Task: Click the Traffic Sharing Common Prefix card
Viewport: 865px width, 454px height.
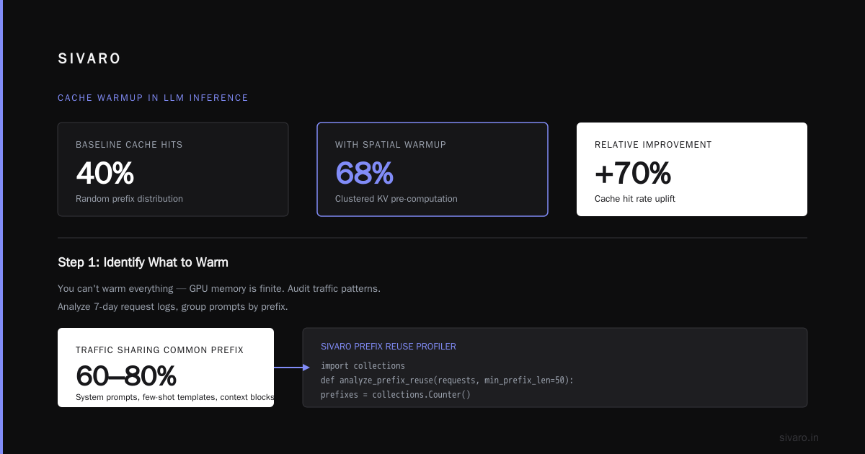Action: [x=166, y=368]
